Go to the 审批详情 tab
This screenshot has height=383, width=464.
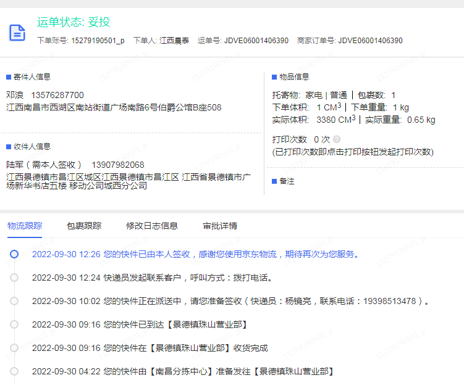coord(220,226)
